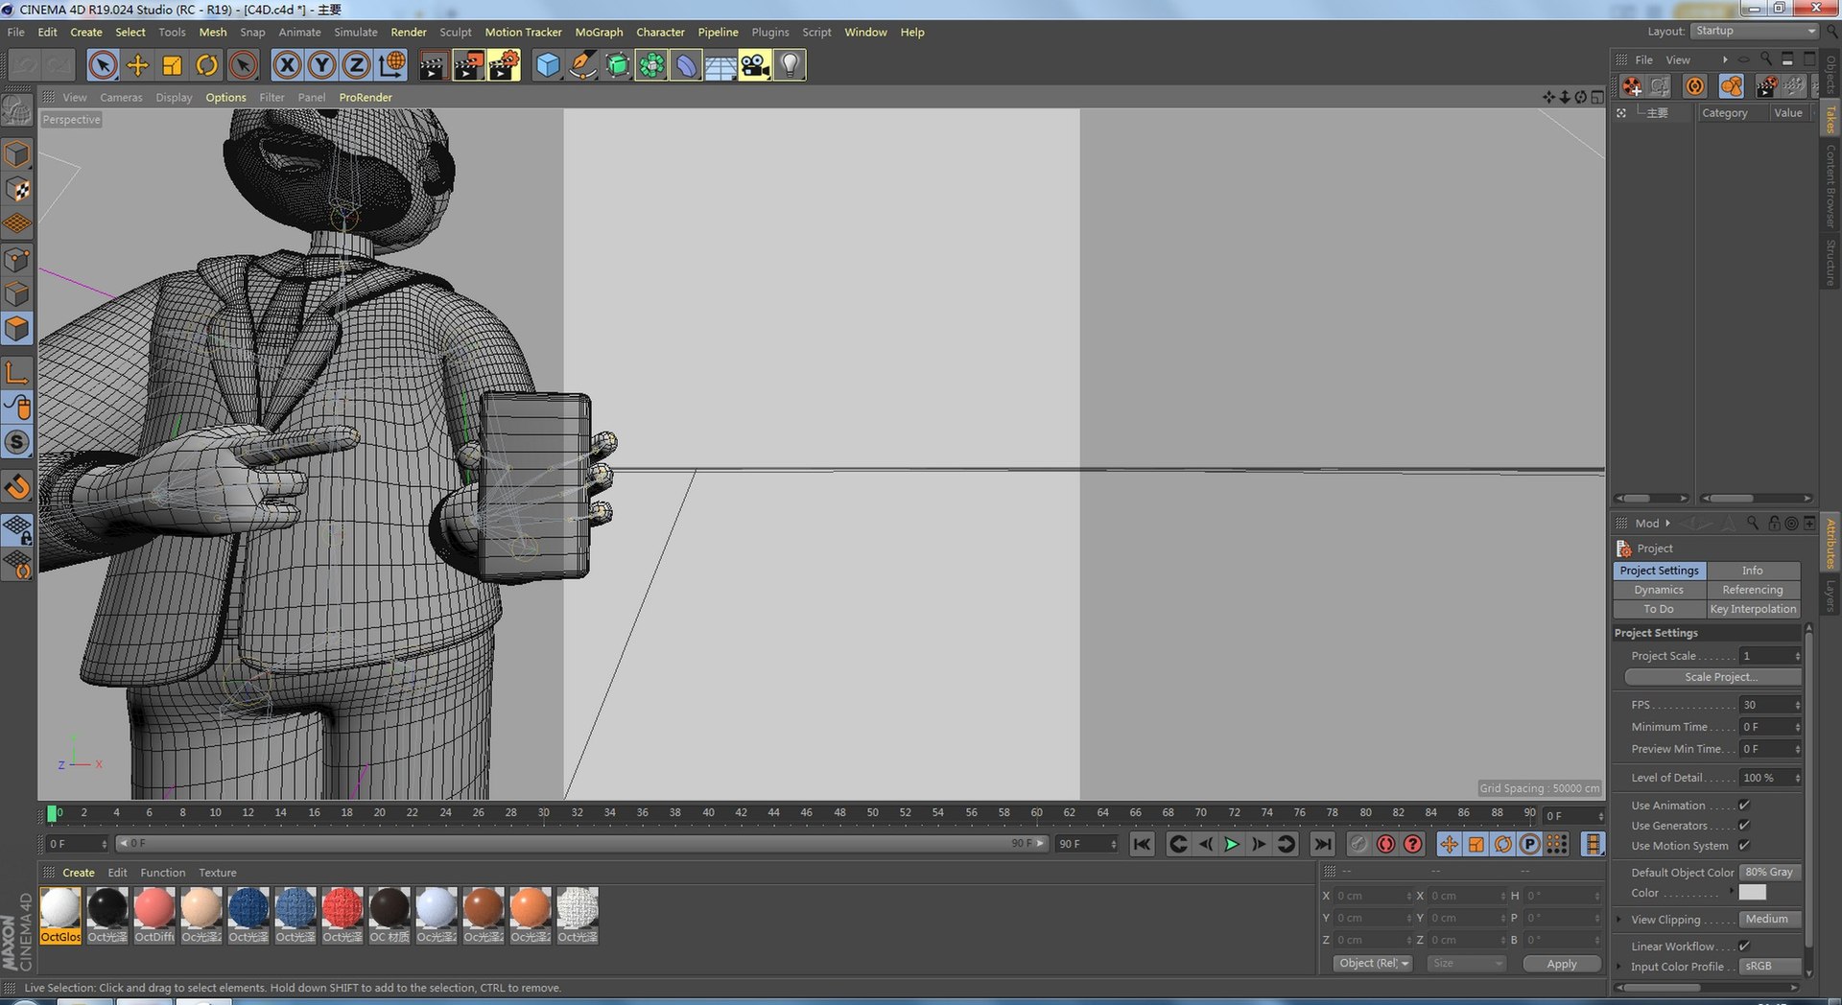The image size is (1842, 1005).
Task: Add a Light object
Action: (x=790, y=65)
